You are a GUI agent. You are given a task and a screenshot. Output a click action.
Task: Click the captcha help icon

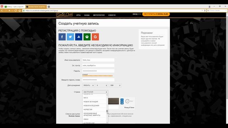tap(122, 103)
